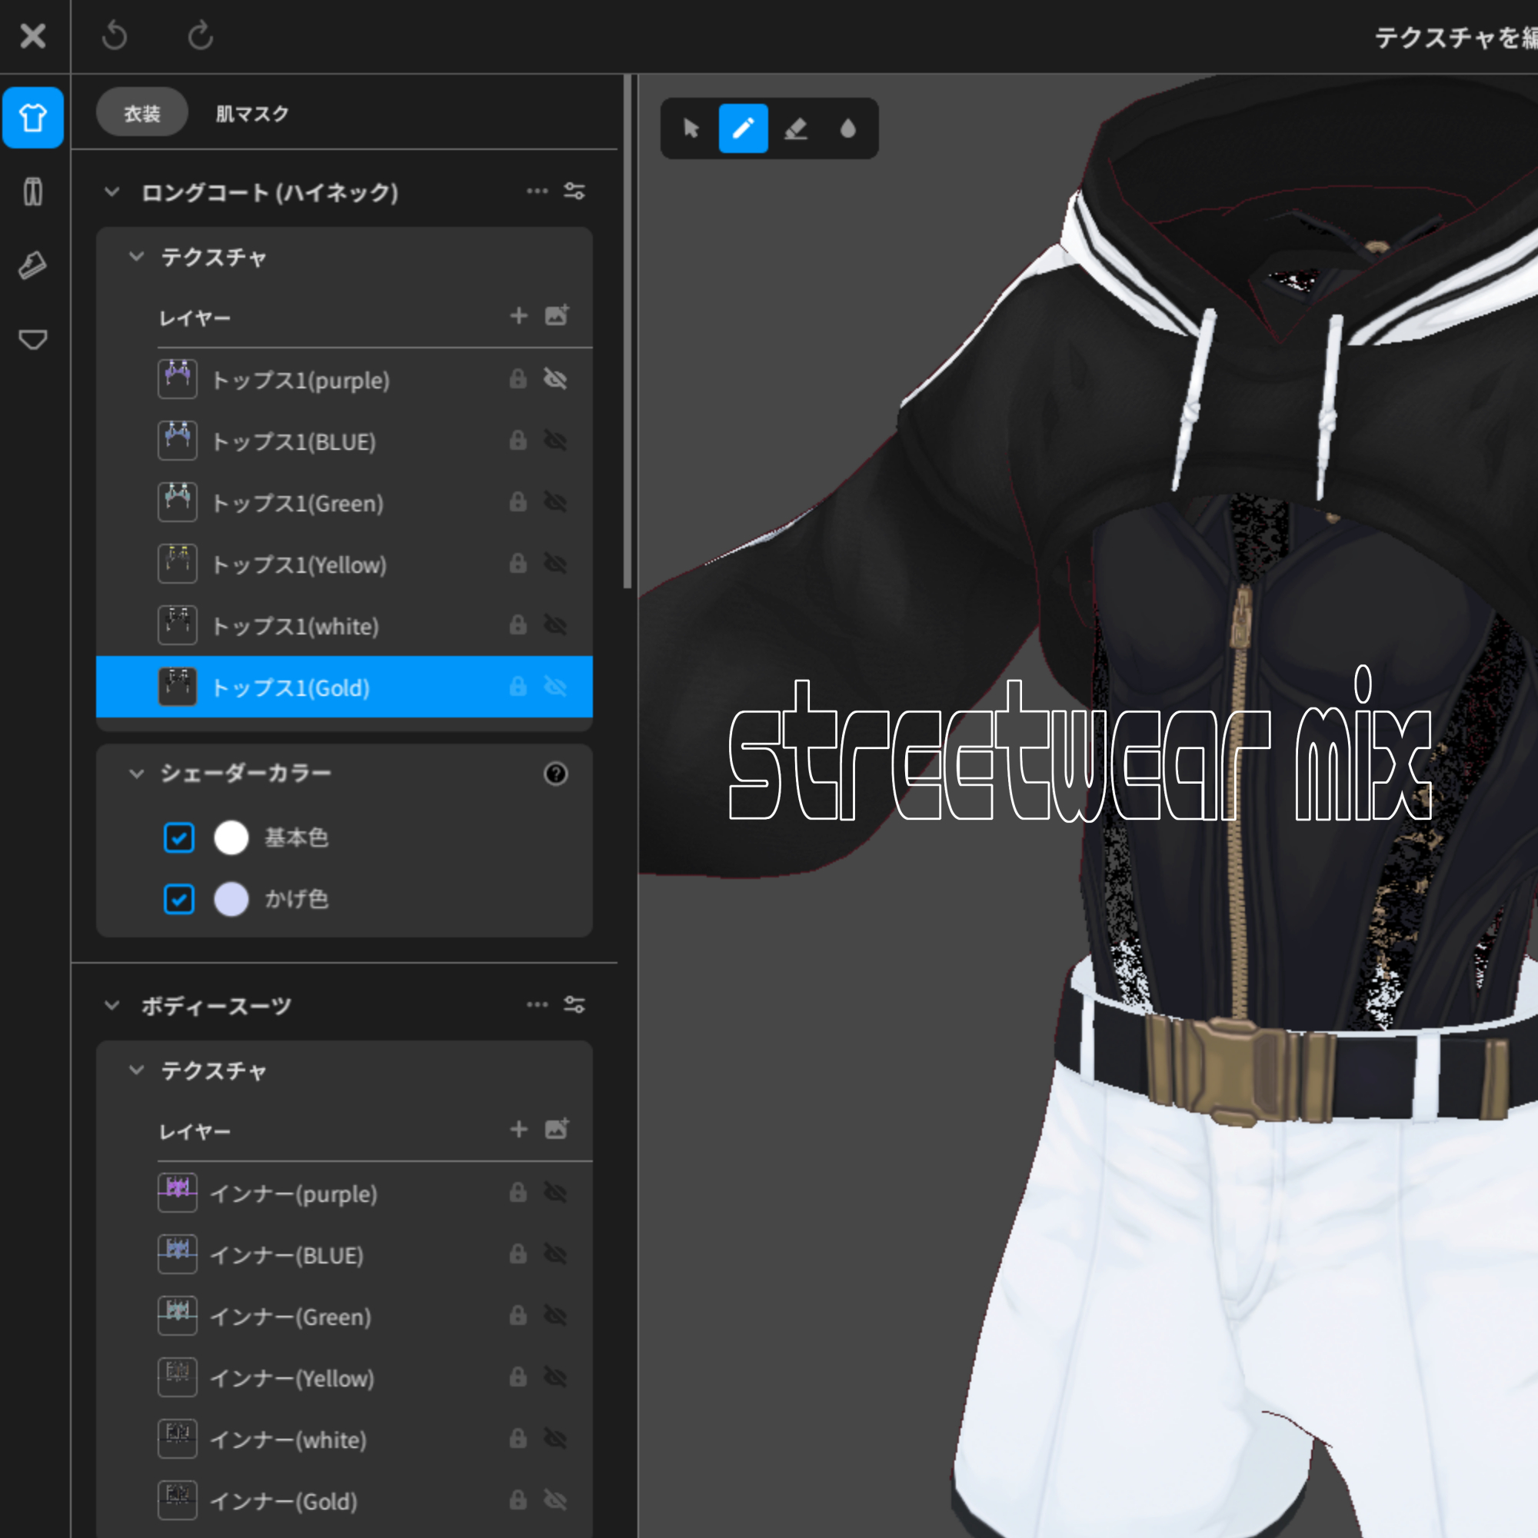This screenshot has width=1538, height=1538.
Task: Open ロングコート more options (three dots)
Action: (x=538, y=191)
